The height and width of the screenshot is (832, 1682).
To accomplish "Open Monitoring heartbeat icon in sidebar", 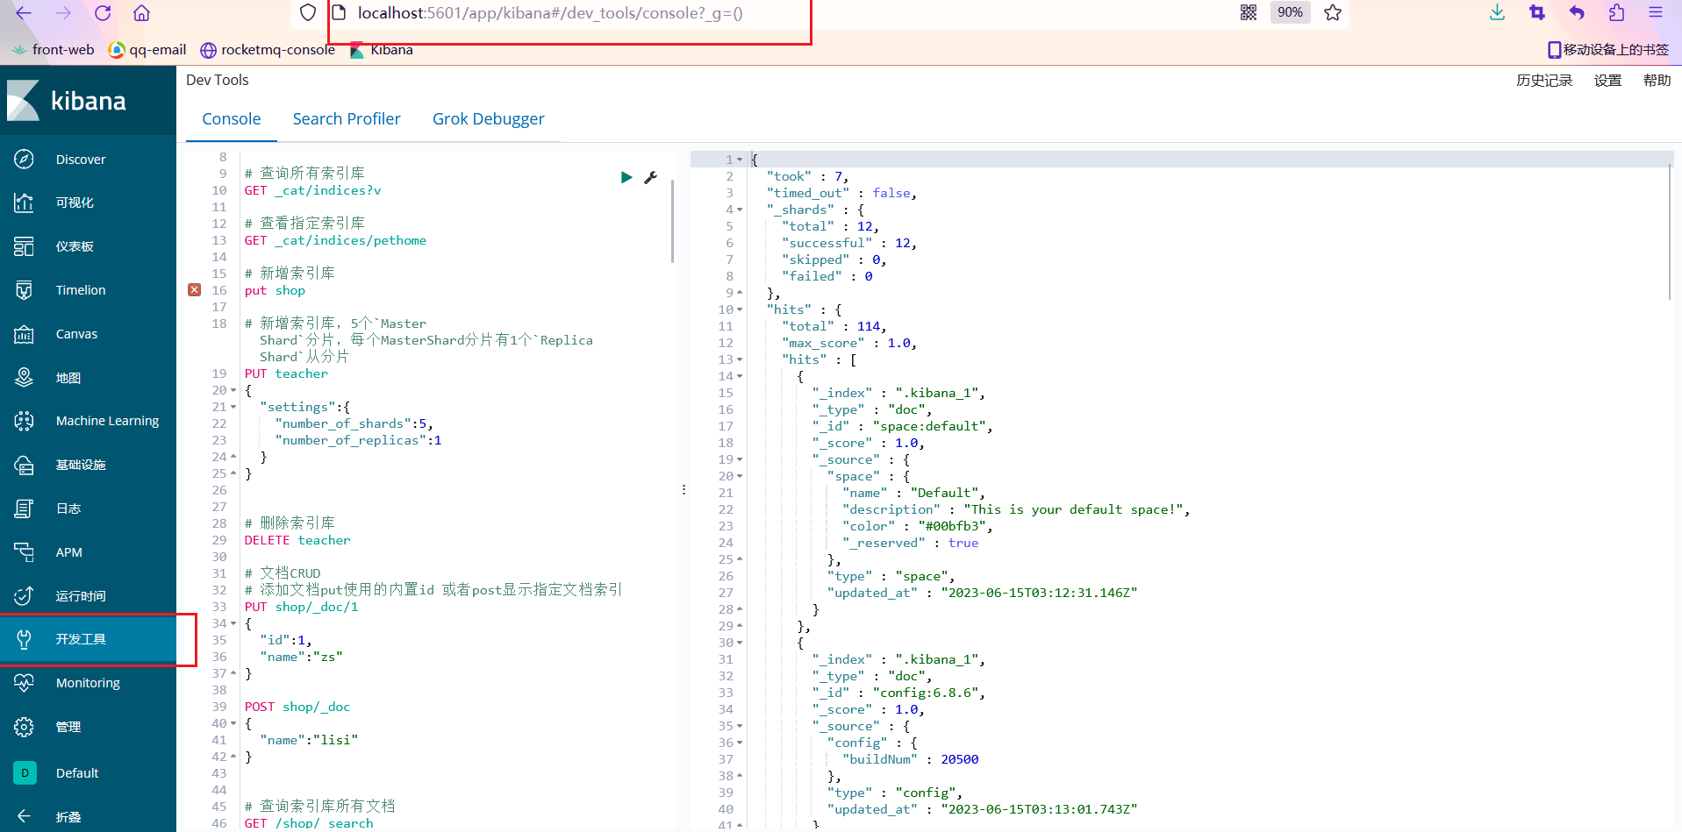I will tap(24, 682).
